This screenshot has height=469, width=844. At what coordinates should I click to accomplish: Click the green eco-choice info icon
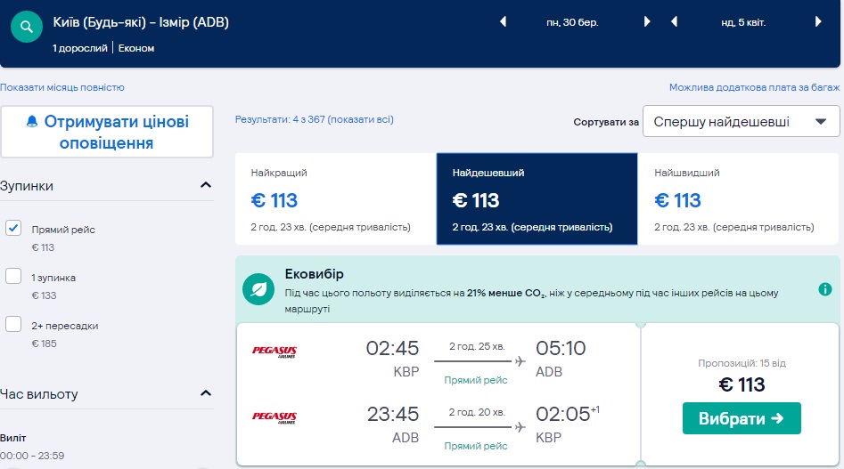click(x=825, y=290)
